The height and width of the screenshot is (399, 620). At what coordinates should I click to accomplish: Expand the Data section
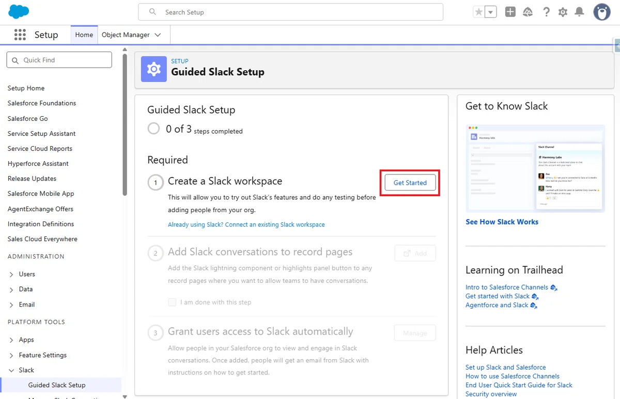(x=11, y=289)
